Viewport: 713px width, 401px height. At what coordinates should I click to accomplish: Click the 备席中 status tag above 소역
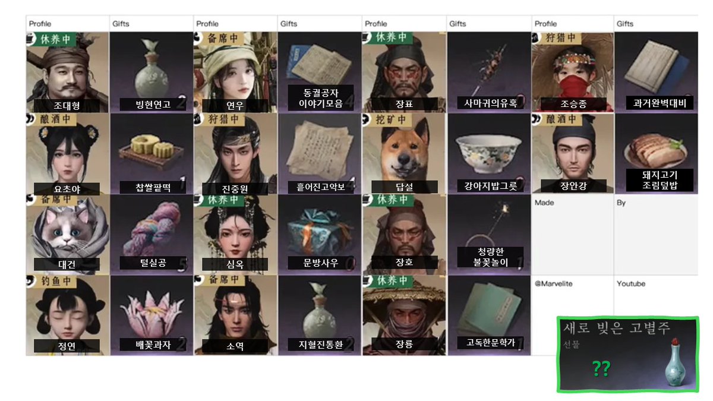click(219, 282)
